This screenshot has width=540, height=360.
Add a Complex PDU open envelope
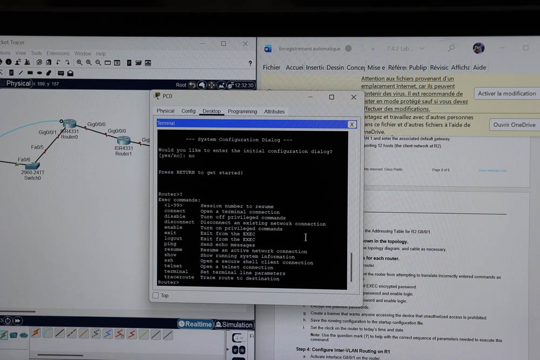pos(70,73)
